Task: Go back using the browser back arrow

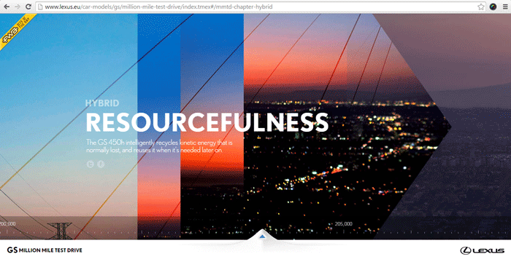Action: [x=7, y=7]
